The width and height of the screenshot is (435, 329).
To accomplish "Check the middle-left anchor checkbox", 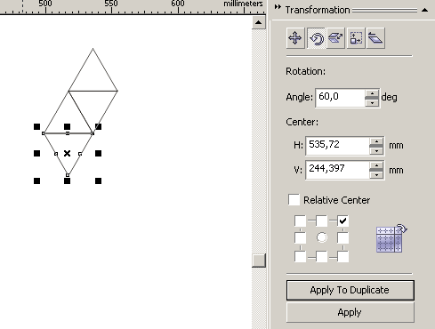I will tap(300, 237).
